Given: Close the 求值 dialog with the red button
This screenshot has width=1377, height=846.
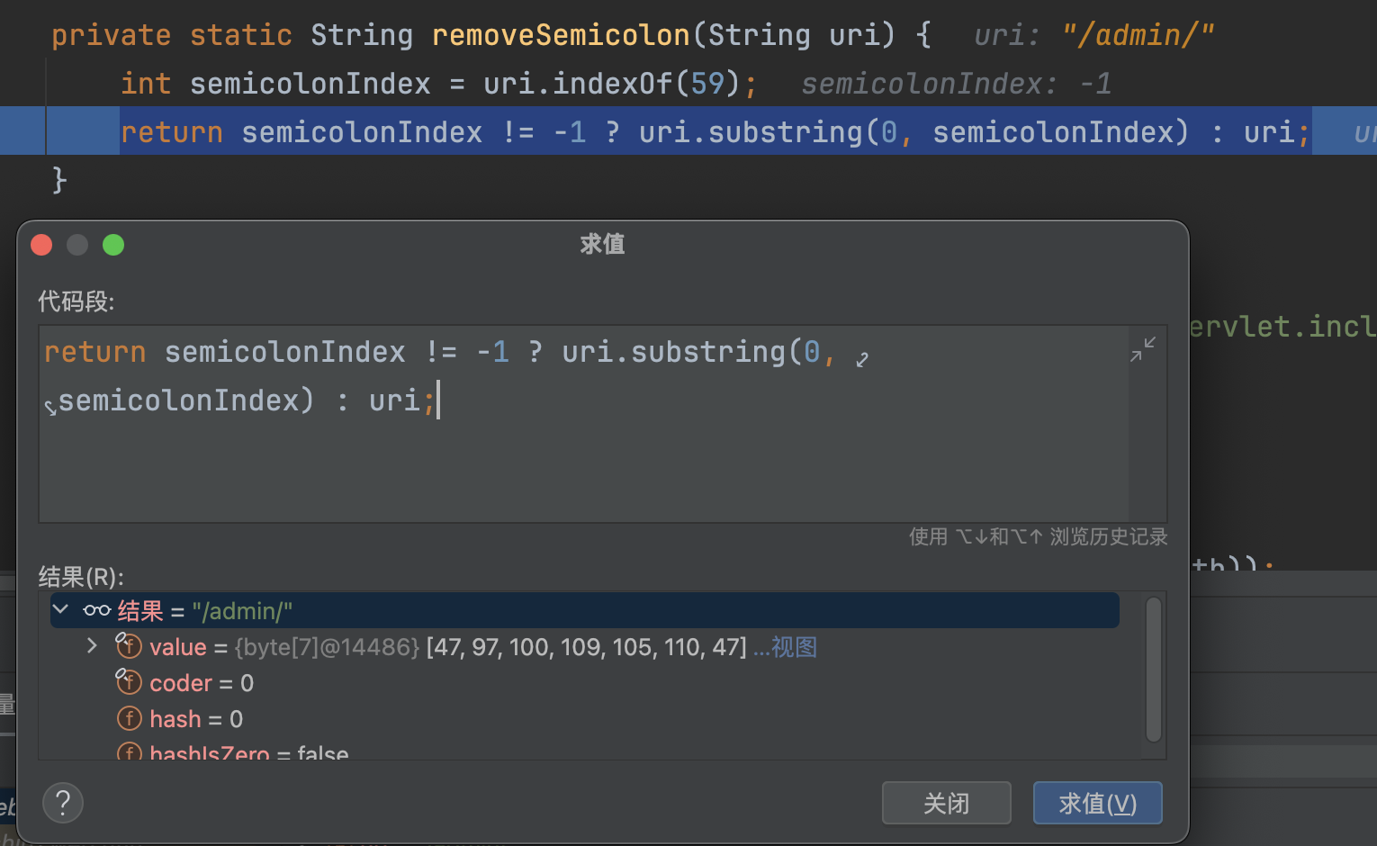Looking at the screenshot, I should point(41,245).
